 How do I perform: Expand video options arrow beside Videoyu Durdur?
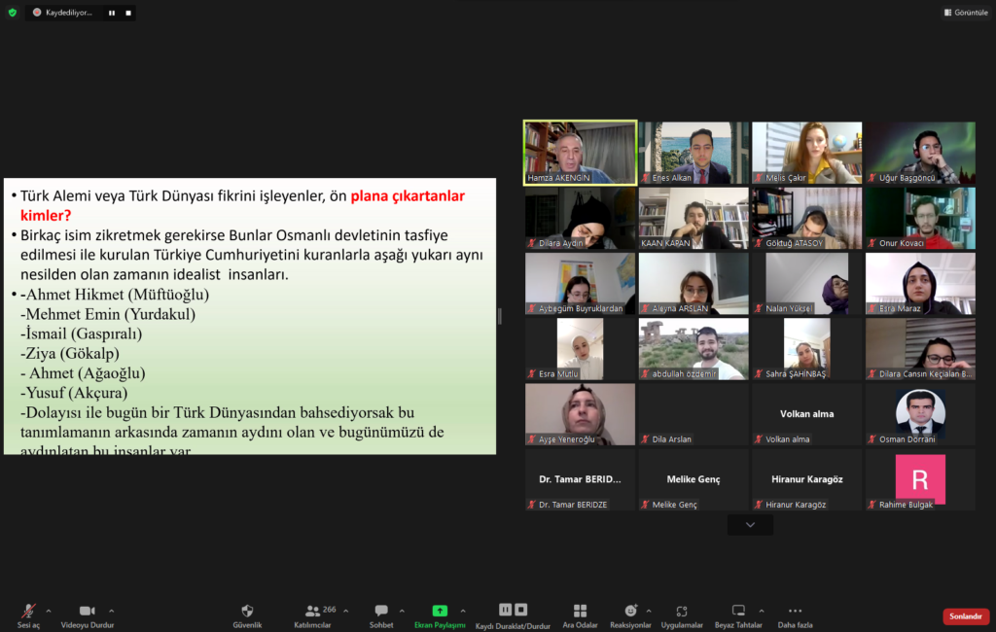click(111, 611)
